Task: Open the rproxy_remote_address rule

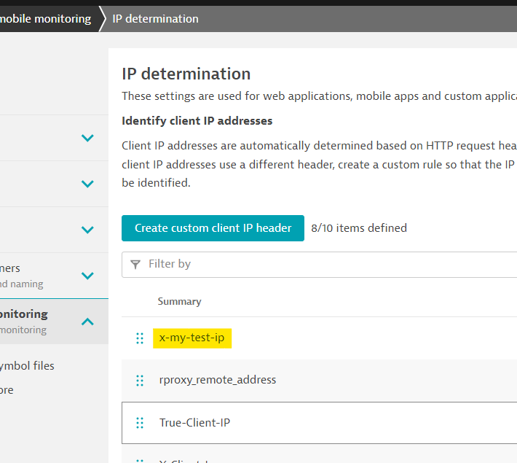Action: [218, 380]
